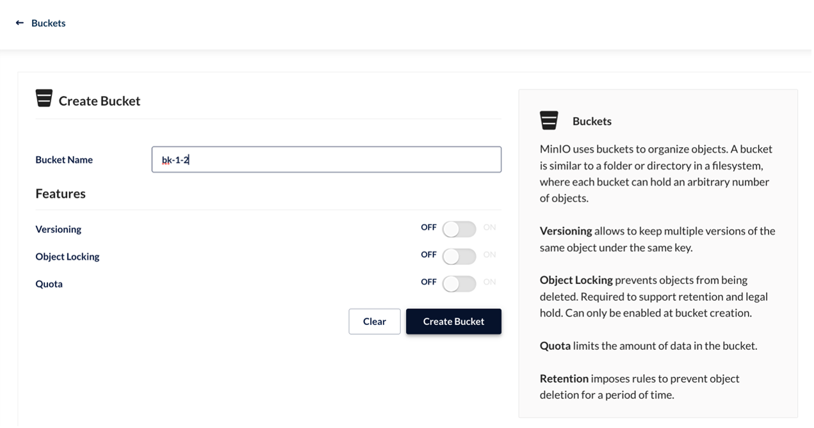814x428 pixels.
Task: Click the bucket icon beside Create Bucket heading
Action: coord(44,98)
